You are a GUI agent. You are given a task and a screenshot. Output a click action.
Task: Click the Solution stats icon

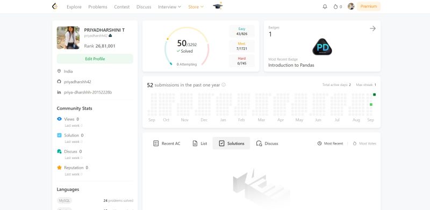(59, 135)
